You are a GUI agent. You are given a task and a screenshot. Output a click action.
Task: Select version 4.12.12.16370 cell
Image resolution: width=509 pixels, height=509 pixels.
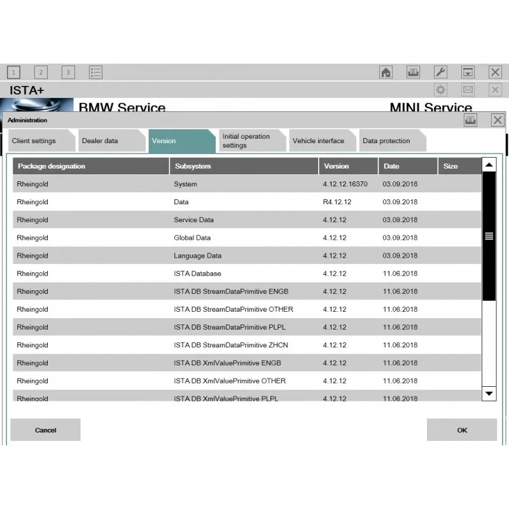point(345,184)
